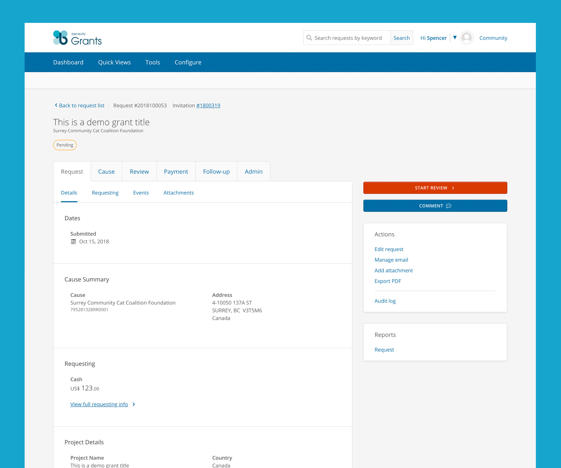Open the Configure menu

pyautogui.click(x=188, y=62)
